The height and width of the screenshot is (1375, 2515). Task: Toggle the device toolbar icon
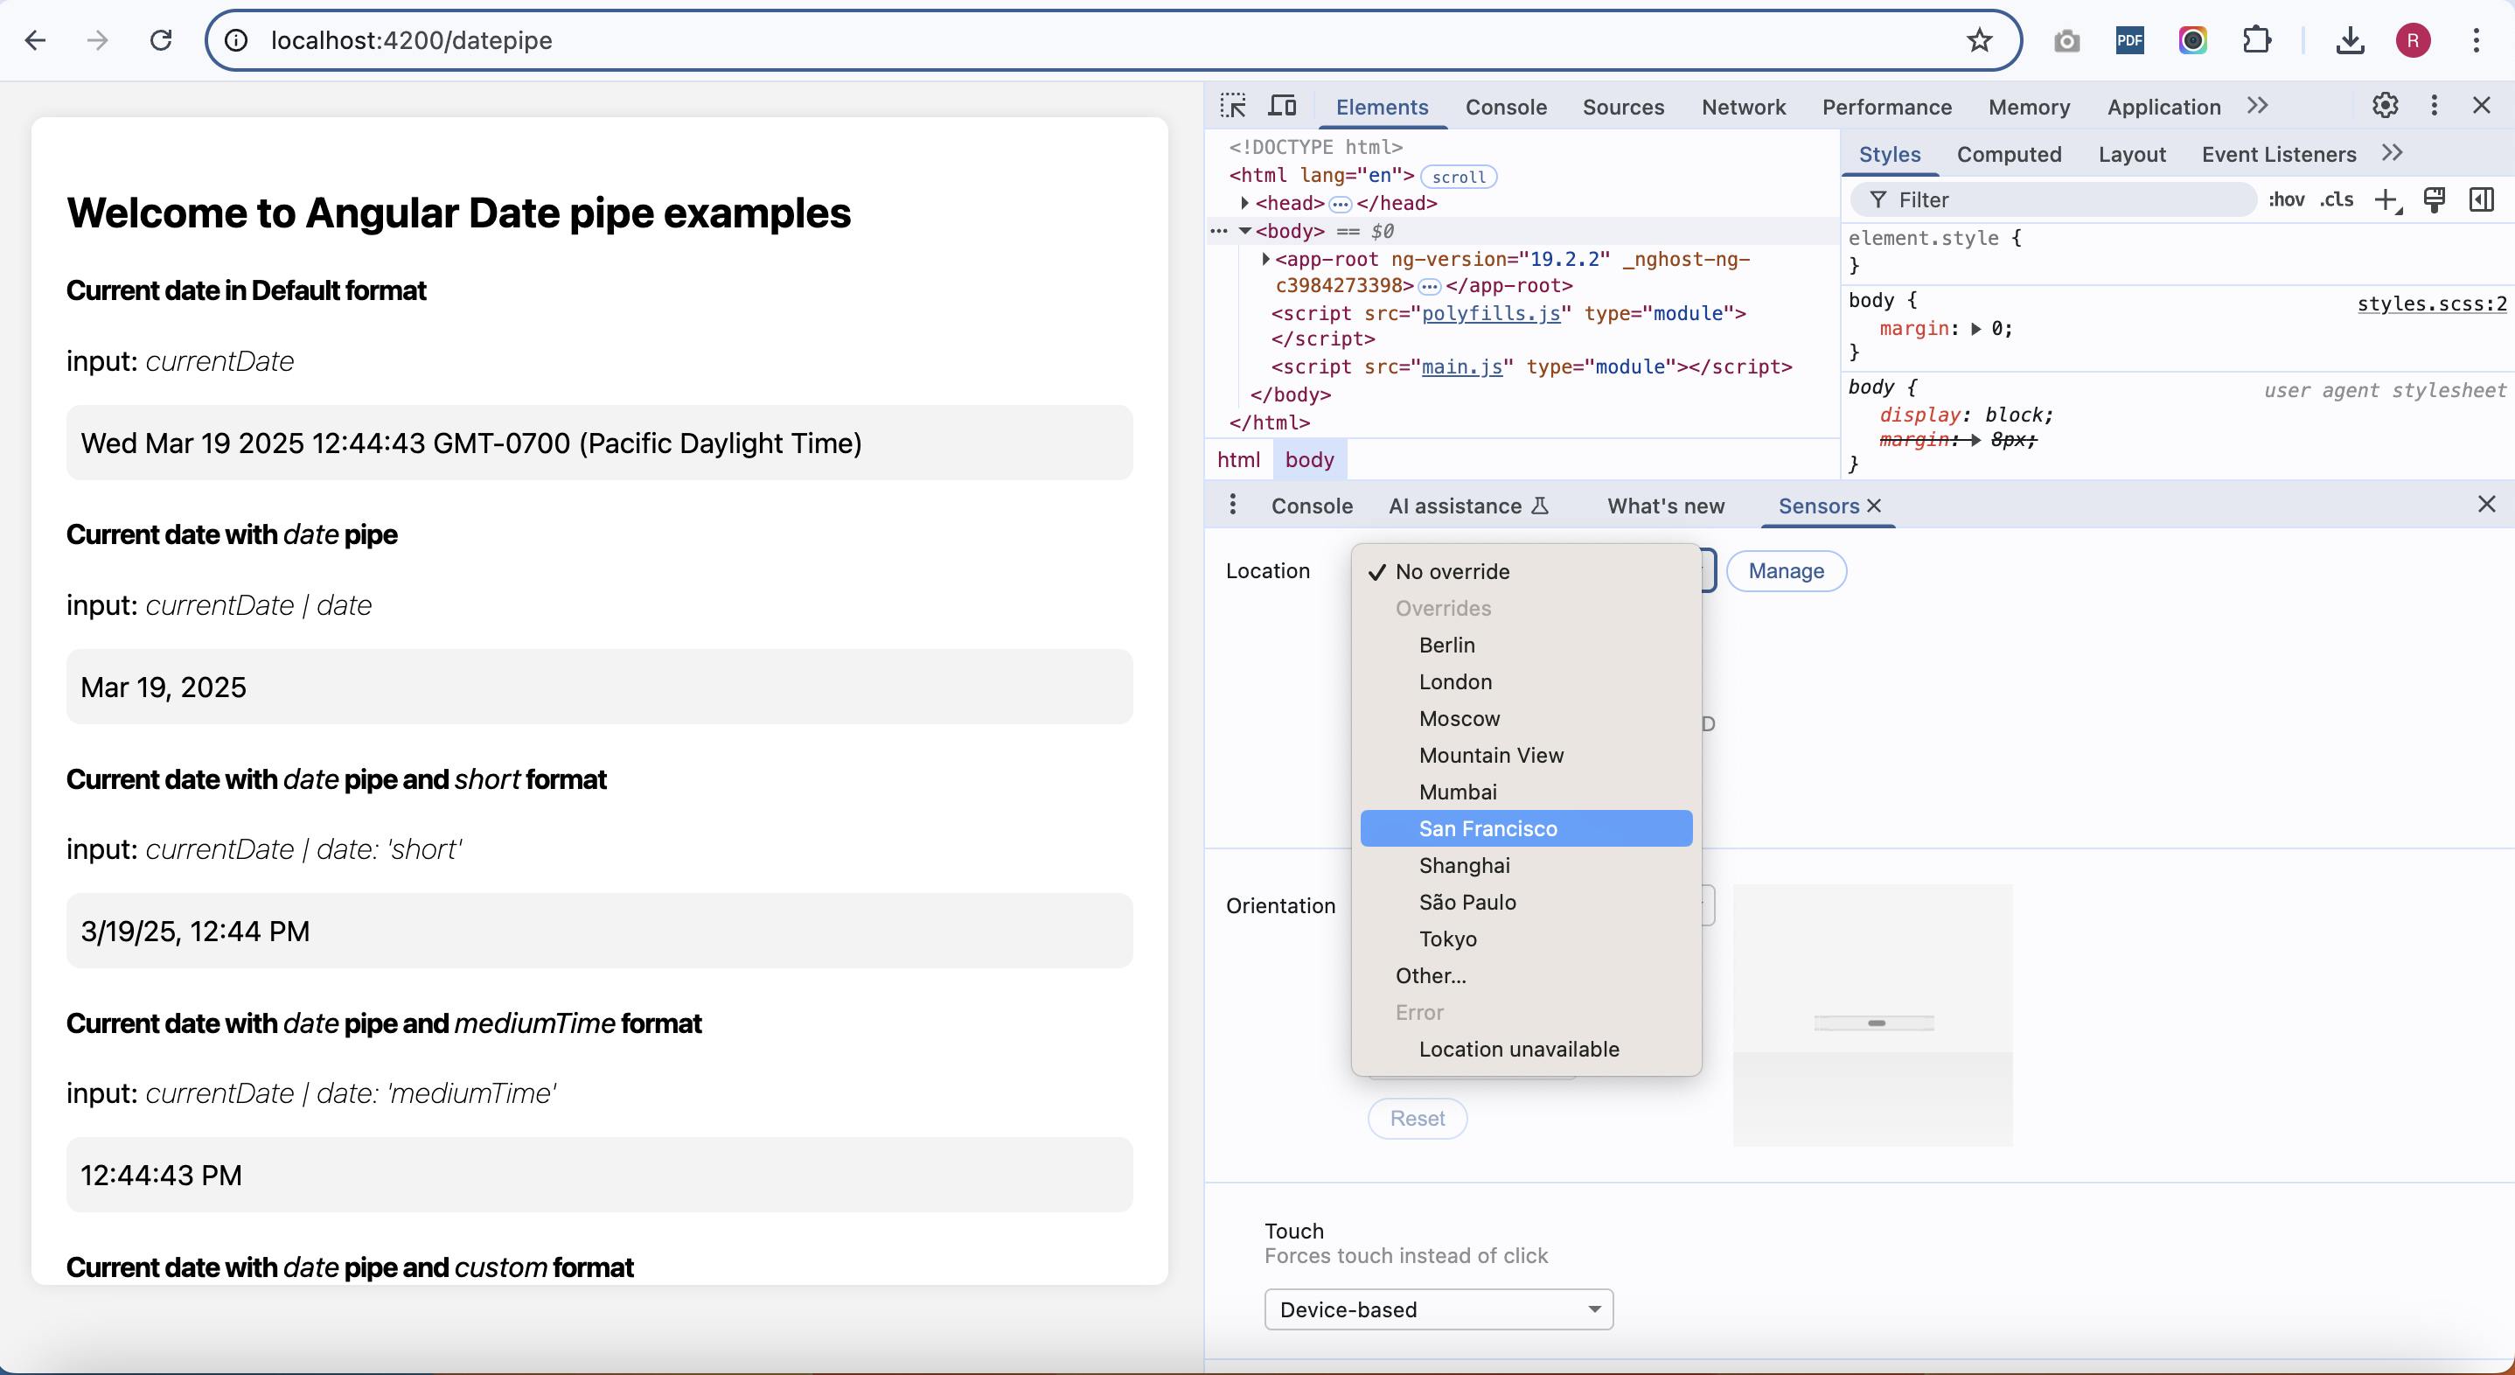click(x=1282, y=106)
